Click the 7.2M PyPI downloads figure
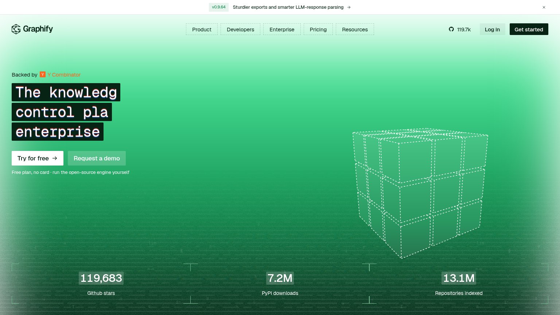 (280, 278)
